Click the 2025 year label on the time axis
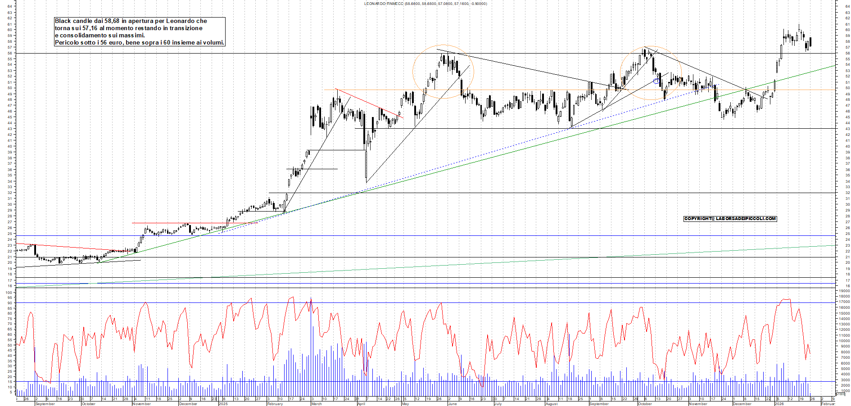This screenshot has height=406, width=851. coord(223,404)
